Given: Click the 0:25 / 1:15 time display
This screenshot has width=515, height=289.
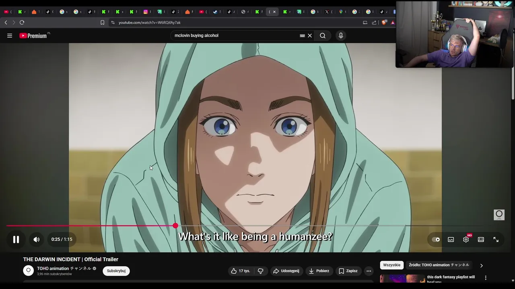Looking at the screenshot, I should (62, 240).
